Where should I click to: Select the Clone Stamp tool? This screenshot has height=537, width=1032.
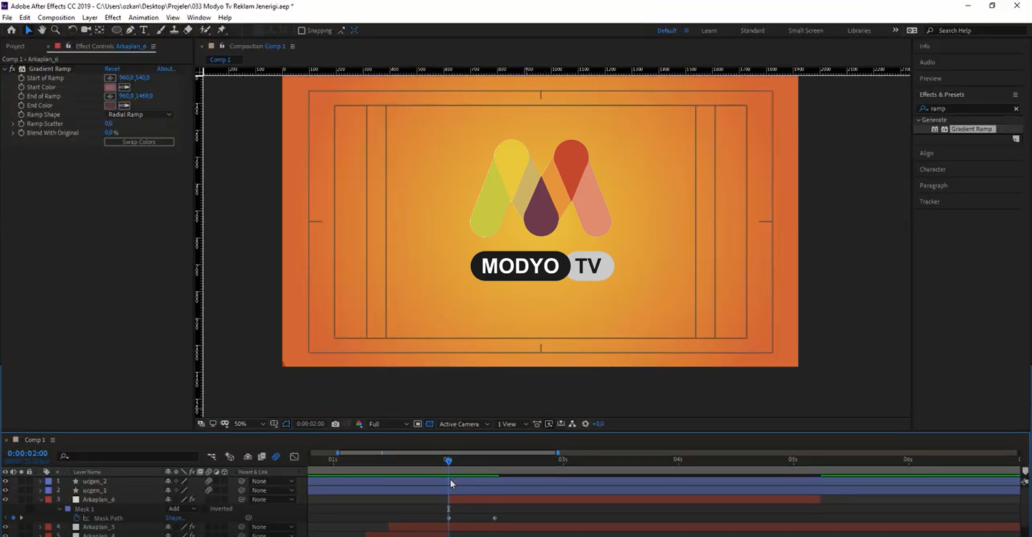click(174, 30)
